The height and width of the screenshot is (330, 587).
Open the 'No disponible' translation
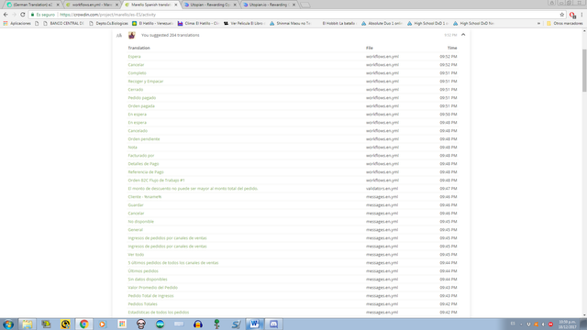pyautogui.click(x=140, y=221)
